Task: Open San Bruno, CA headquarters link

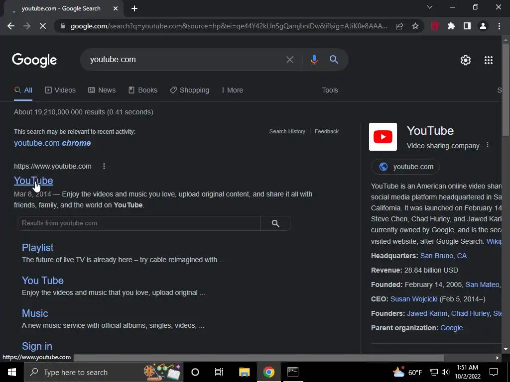Action: tap(443, 256)
